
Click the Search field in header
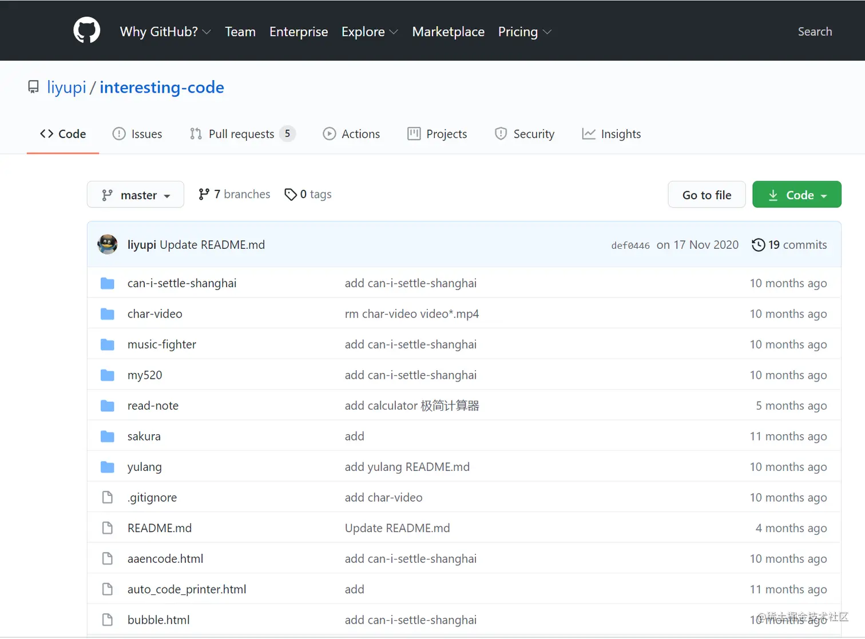click(815, 31)
